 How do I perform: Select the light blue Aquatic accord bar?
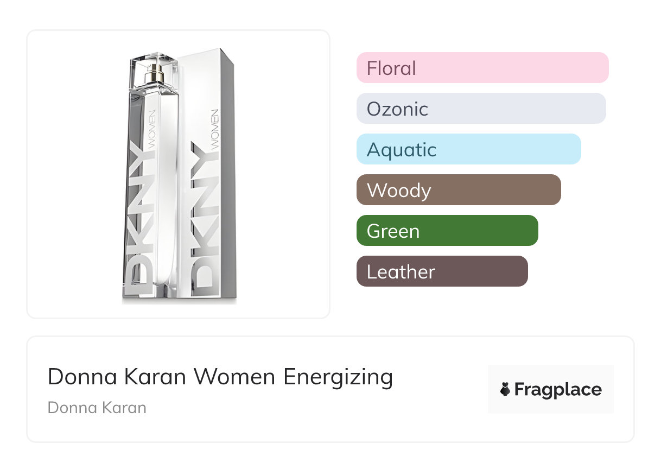pyautogui.click(x=468, y=149)
